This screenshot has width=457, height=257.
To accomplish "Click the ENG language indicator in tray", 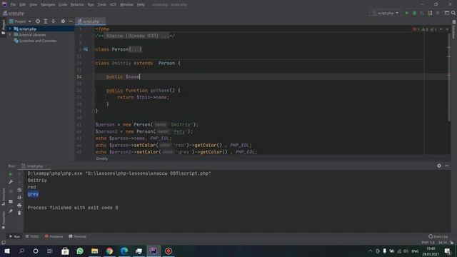I will (x=415, y=251).
